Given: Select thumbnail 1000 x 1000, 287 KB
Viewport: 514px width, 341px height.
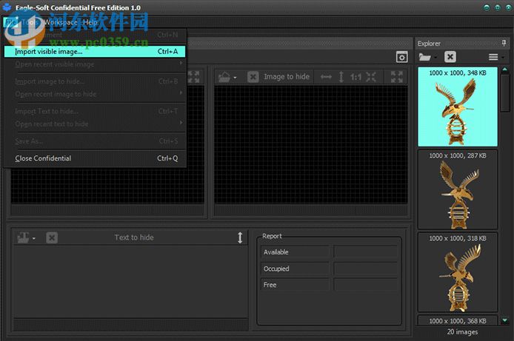Looking at the screenshot, I should point(458,189).
